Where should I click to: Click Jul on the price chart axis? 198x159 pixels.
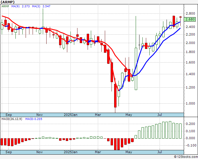[160, 115]
